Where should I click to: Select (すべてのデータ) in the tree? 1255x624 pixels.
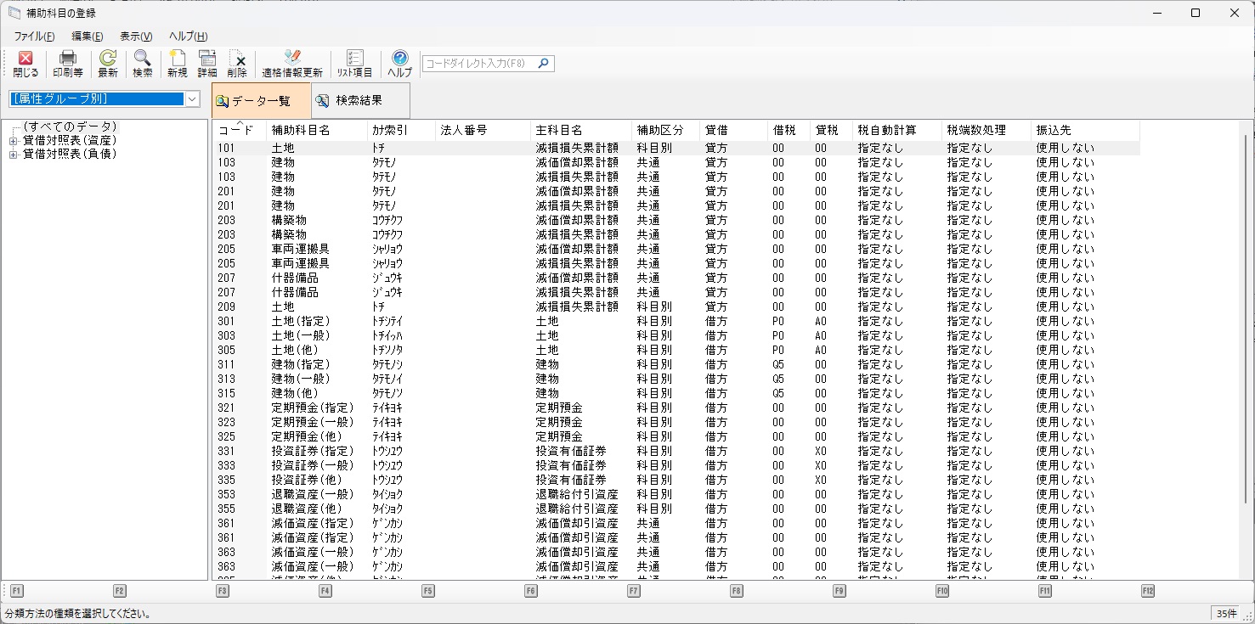click(x=70, y=126)
